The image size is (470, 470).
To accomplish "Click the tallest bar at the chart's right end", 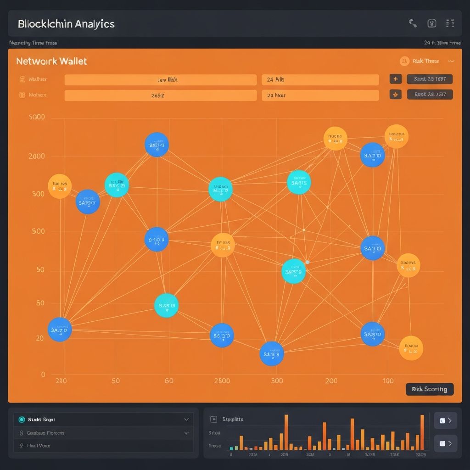I will pos(422,432).
